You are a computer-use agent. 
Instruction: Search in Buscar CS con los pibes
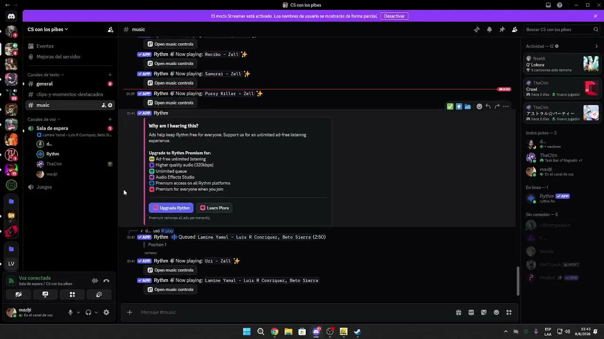562,29
